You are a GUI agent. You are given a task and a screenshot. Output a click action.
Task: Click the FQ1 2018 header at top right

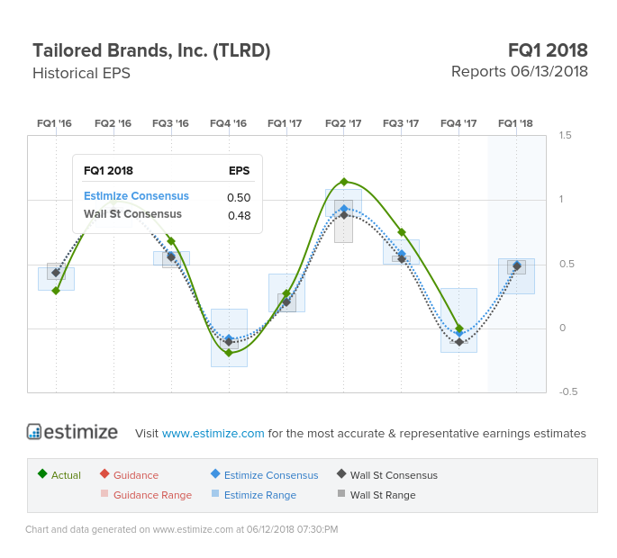548,50
